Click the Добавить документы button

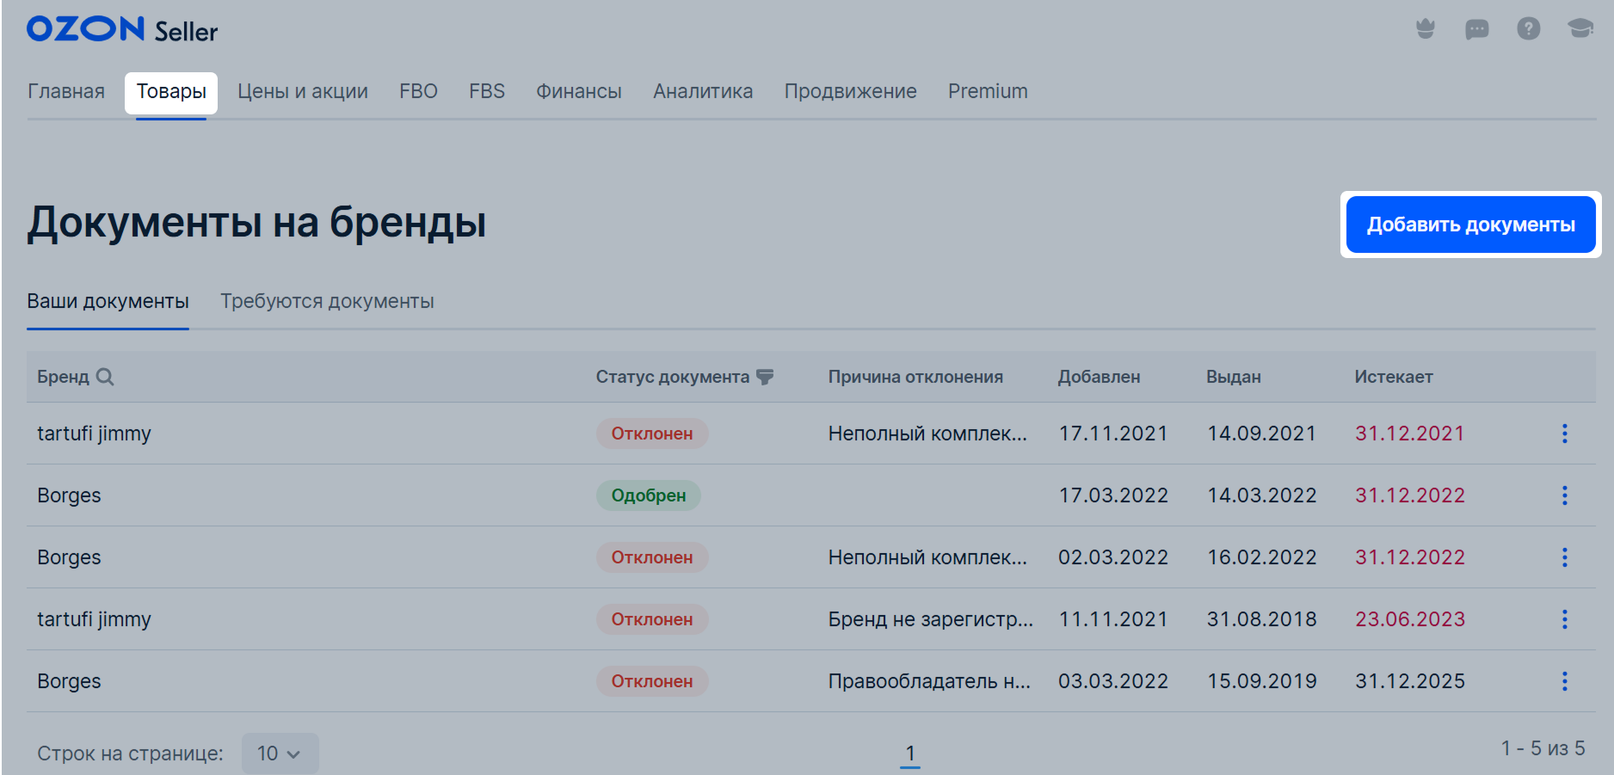pyautogui.click(x=1471, y=225)
